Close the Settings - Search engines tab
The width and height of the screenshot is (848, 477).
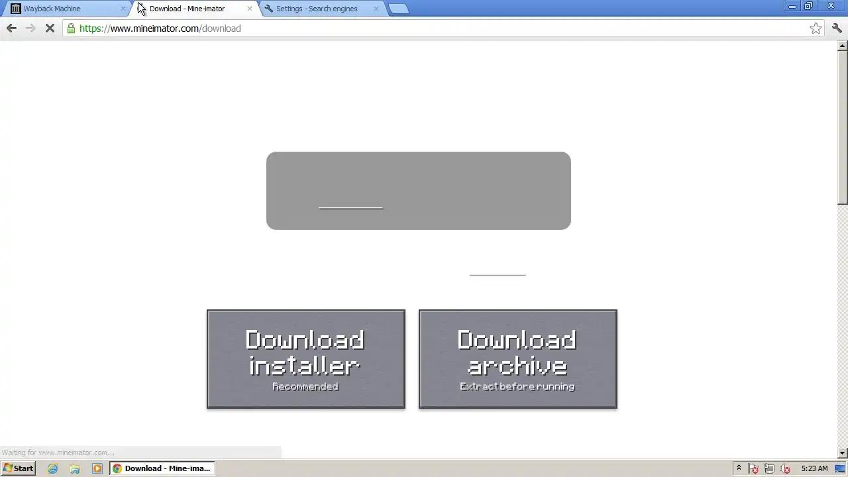pos(376,9)
